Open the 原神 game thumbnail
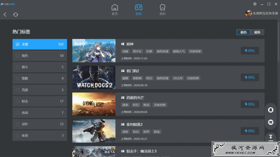 (x=94, y=51)
